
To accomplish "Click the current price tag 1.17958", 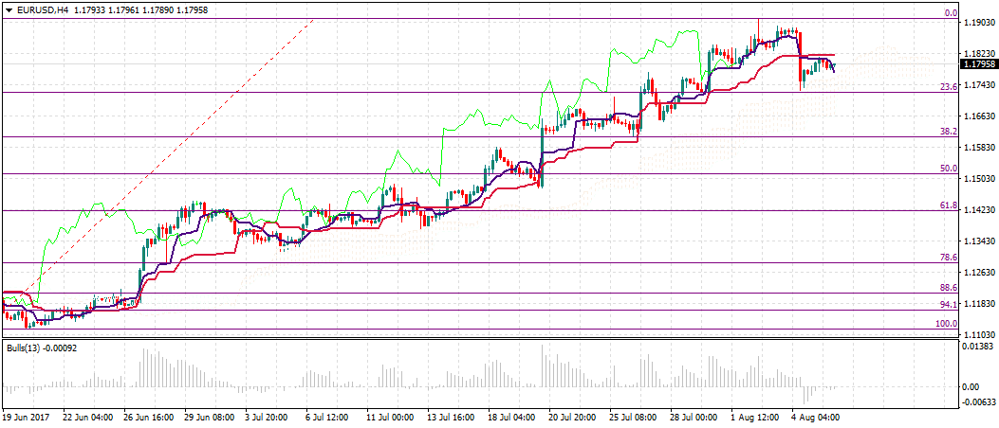I will 978,64.
